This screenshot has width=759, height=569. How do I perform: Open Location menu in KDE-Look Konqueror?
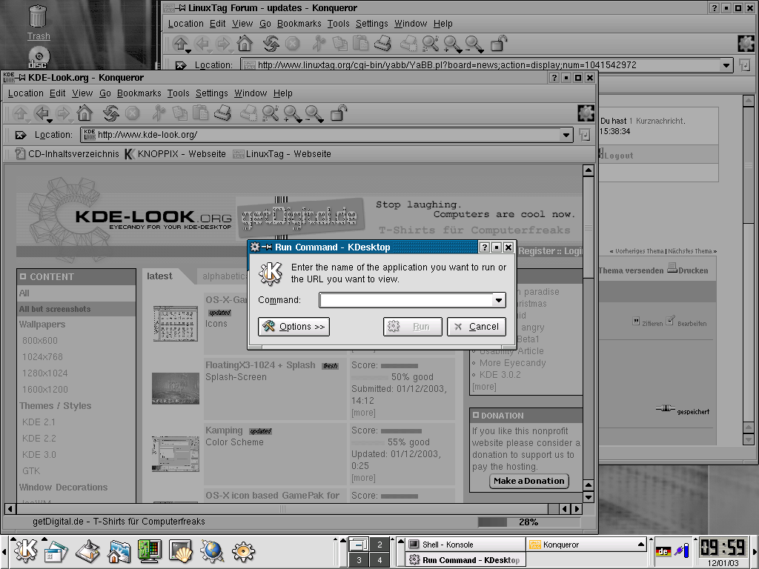pos(25,93)
